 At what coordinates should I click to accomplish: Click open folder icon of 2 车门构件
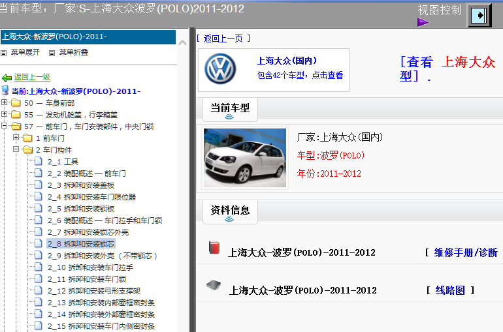[27, 150]
